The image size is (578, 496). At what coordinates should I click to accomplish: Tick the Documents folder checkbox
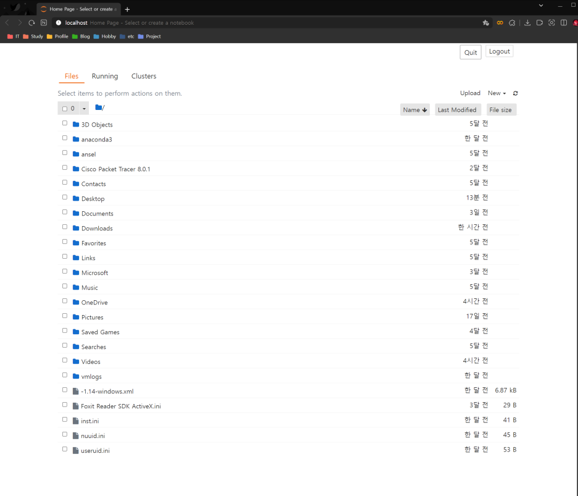click(x=65, y=212)
